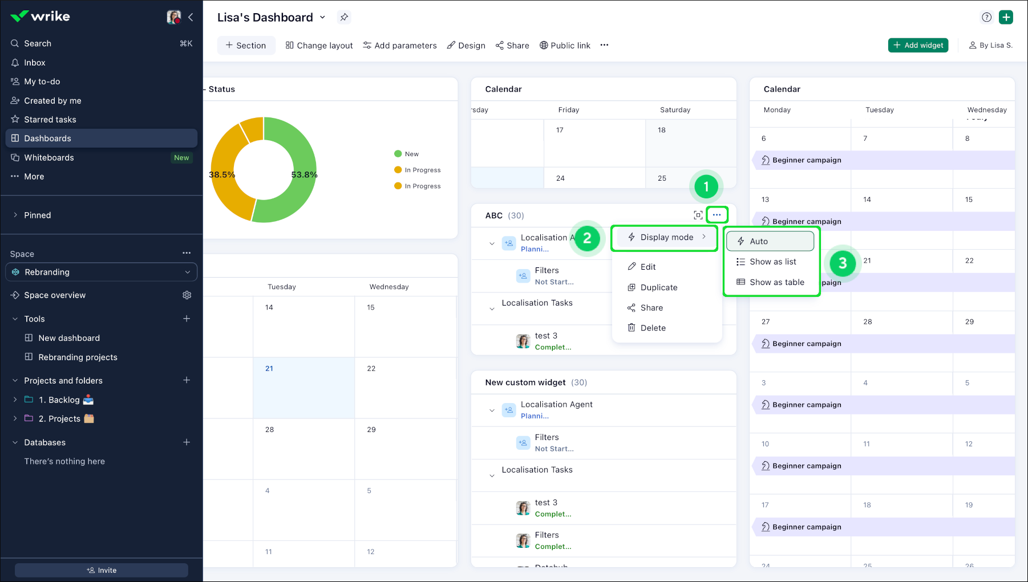
Task: Open Localisation Agent in New custom widget
Action: (x=556, y=404)
